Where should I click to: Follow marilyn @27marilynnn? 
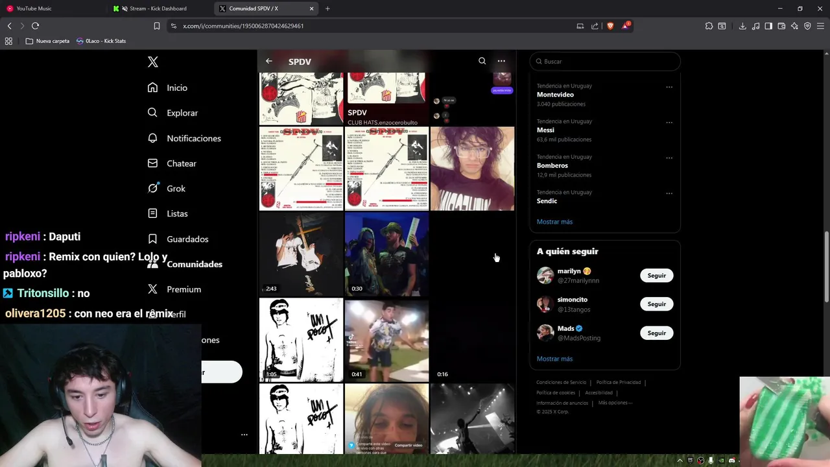tap(656, 276)
